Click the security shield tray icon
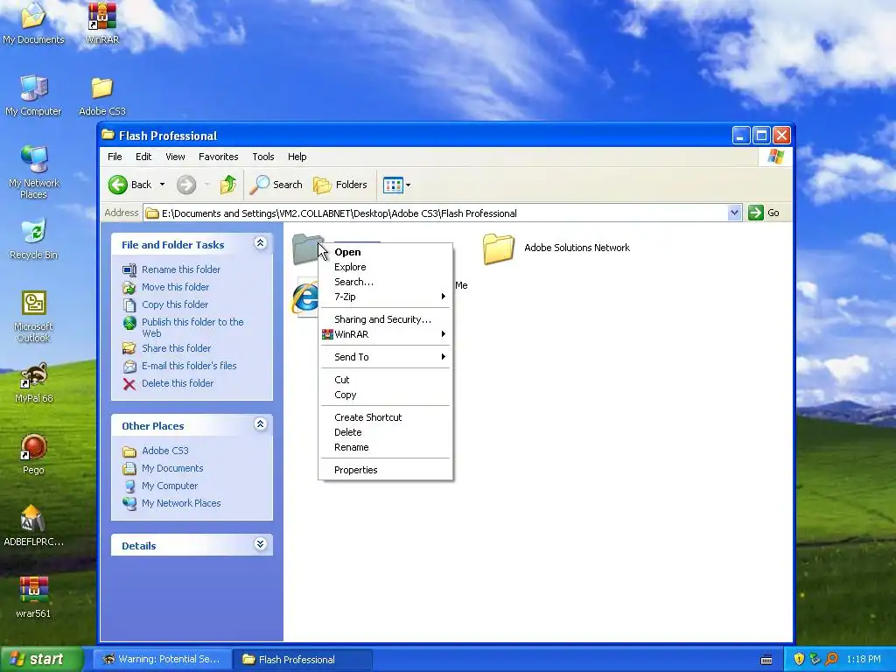The image size is (896, 672). tap(799, 659)
